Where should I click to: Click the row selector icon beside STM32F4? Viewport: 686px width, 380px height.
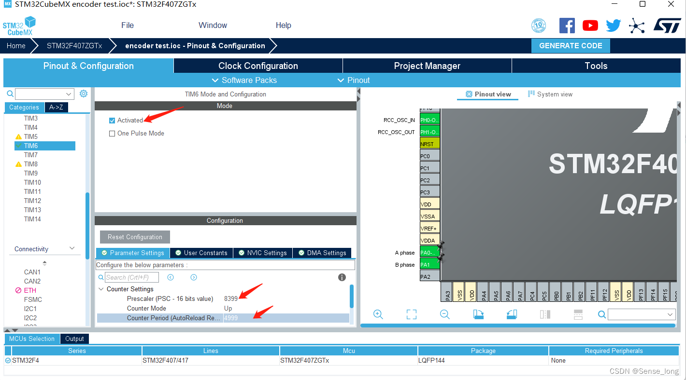tap(8, 360)
